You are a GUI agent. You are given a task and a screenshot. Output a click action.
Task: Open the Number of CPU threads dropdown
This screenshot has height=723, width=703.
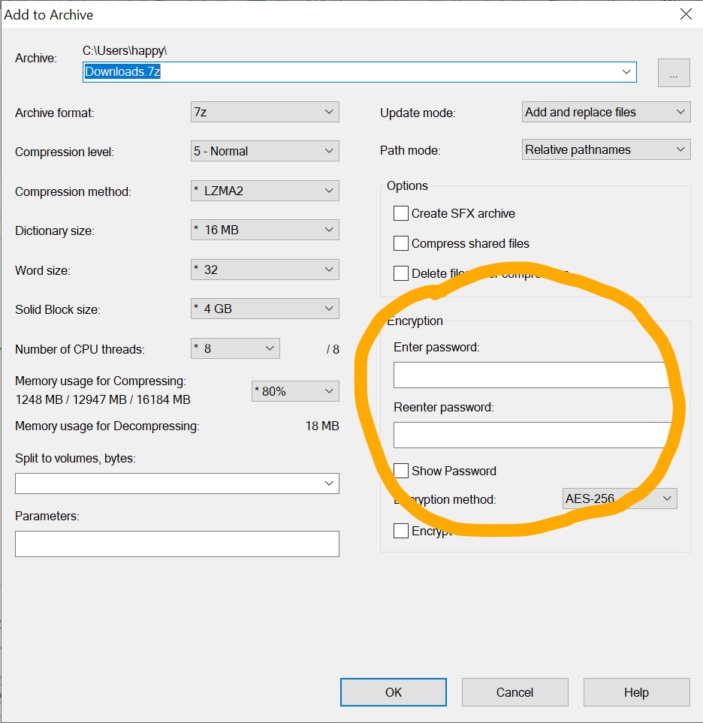235,348
